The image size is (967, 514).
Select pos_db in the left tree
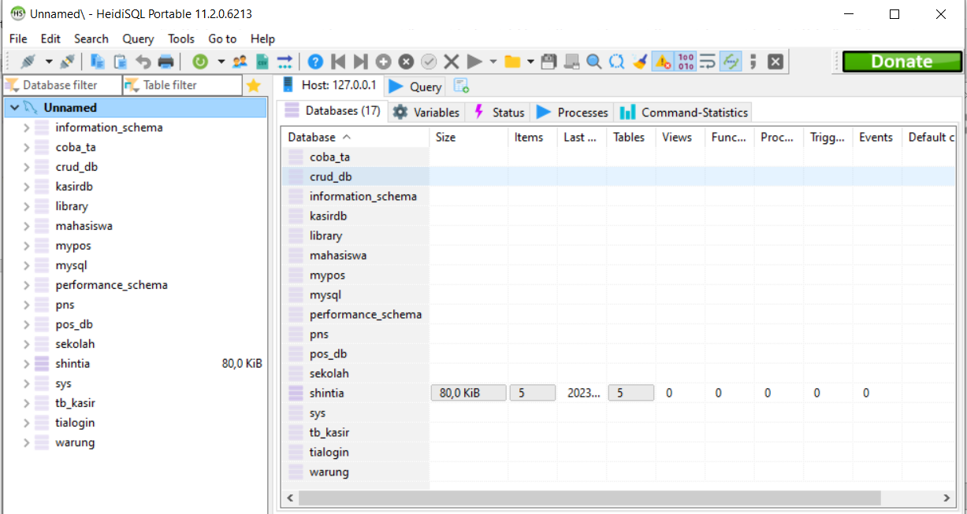pos(74,324)
